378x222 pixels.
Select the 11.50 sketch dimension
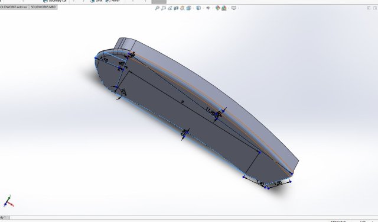point(210,111)
